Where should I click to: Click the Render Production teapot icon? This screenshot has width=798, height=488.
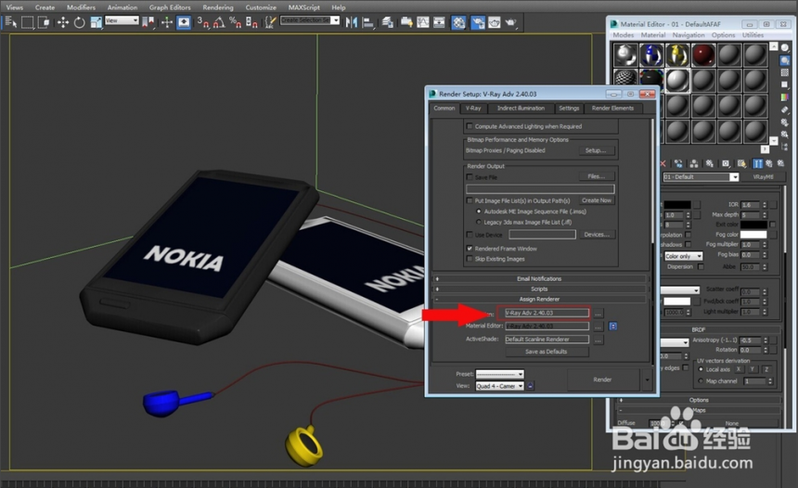[x=510, y=22]
